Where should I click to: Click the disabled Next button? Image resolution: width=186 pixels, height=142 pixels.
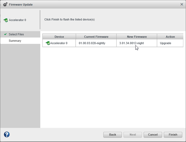pos(133,135)
